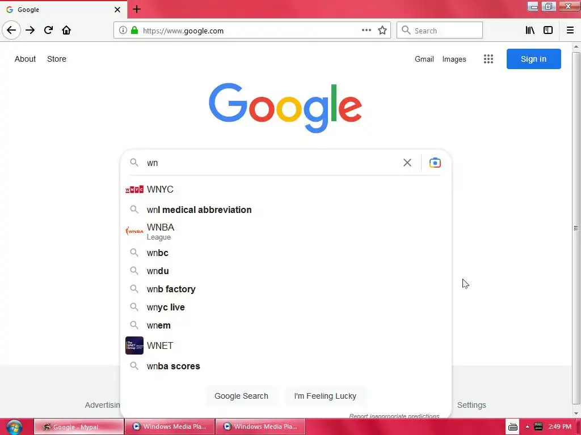Image resolution: width=581 pixels, height=435 pixels.
Task: Go back using the browser back arrow
Action: pyautogui.click(x=11, y=30)
